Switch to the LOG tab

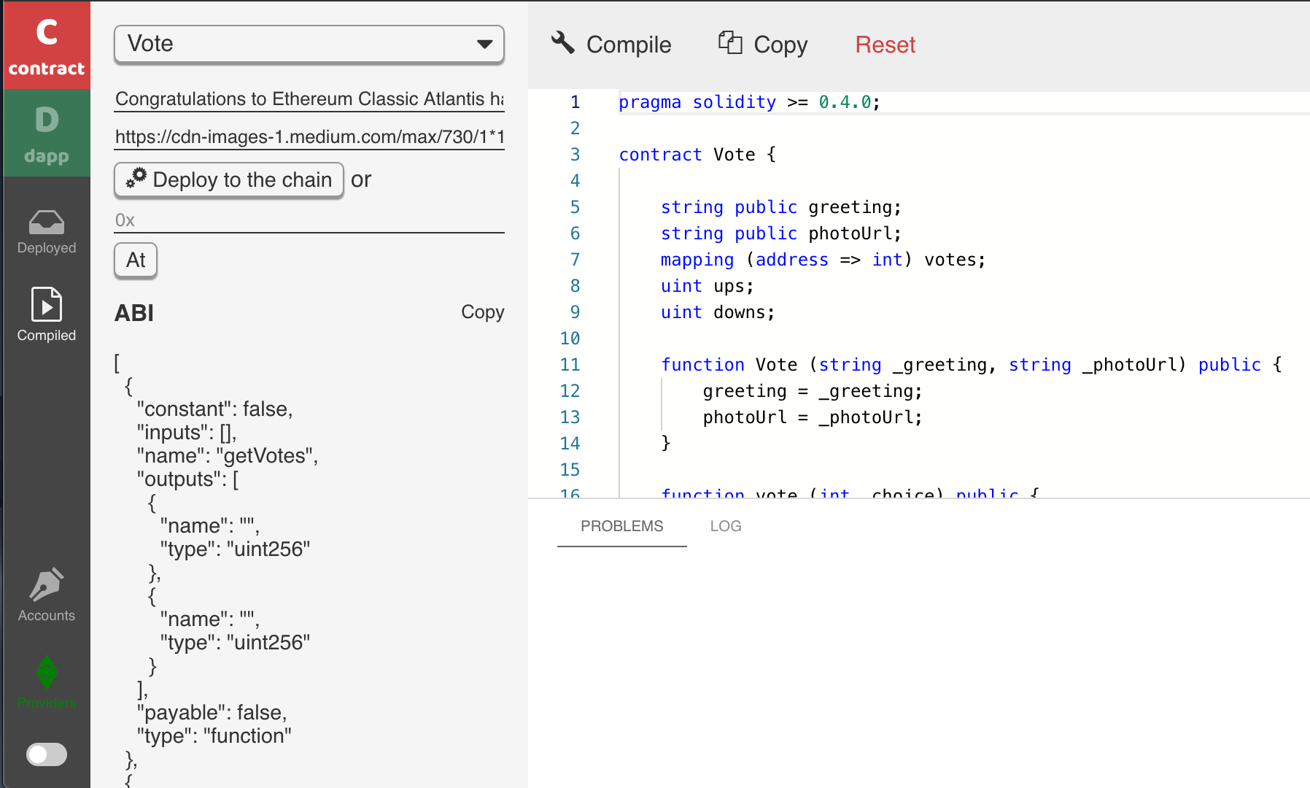(725, 526)
